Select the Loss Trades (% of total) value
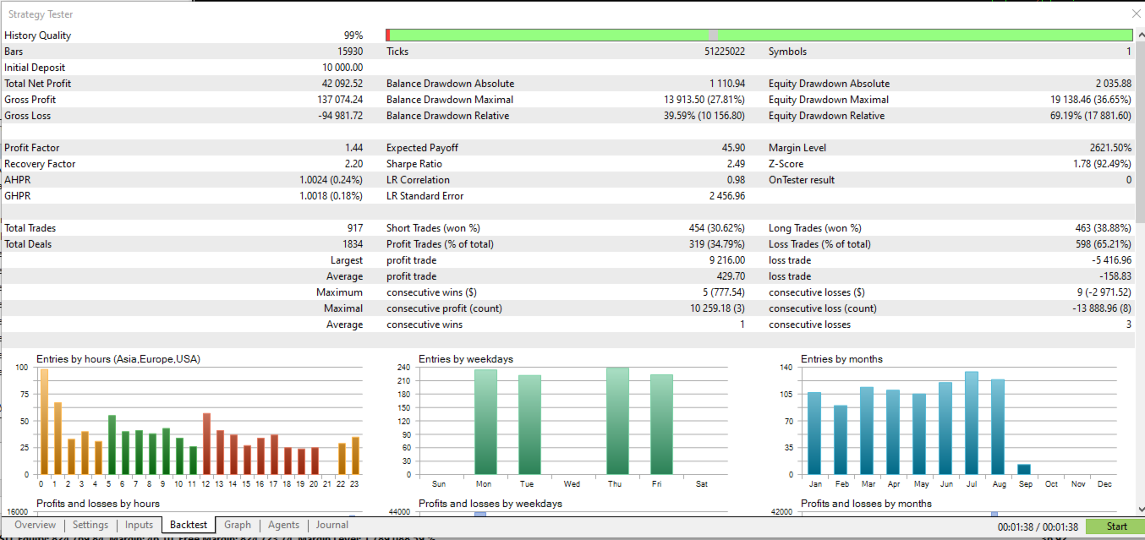 point(1104,244)
